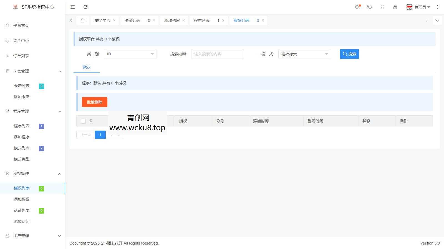444x249 pixels.
Task: Click the tag icon in top toolbar
Action: click(x=370, y=7)
